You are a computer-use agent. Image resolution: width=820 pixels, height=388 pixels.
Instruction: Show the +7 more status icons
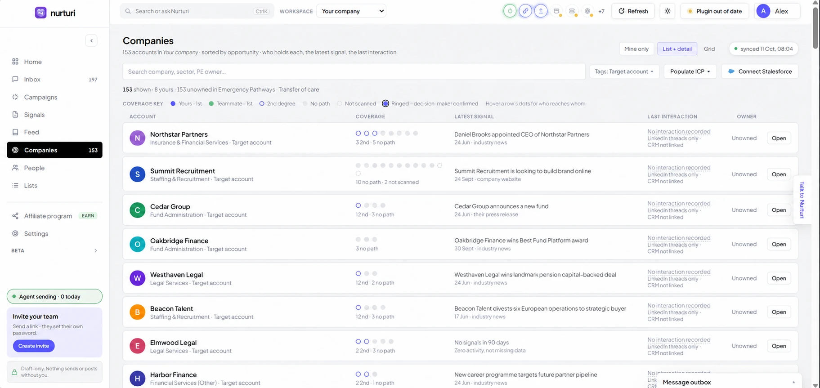601,11
